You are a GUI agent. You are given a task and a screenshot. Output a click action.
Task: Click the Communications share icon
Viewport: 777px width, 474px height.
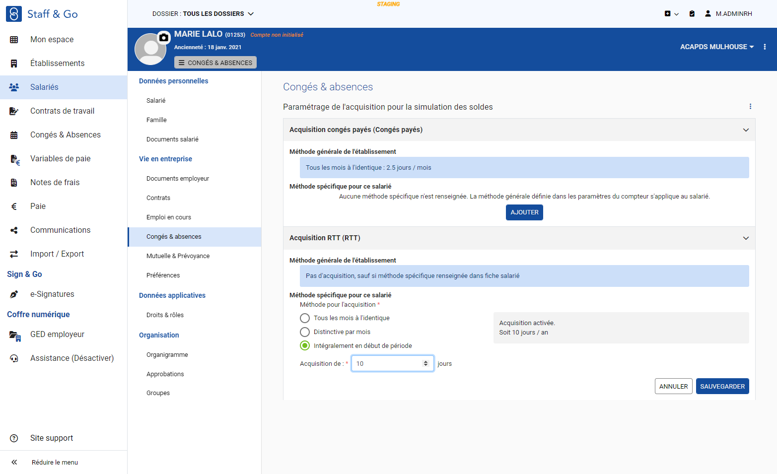tap(14, 230)
